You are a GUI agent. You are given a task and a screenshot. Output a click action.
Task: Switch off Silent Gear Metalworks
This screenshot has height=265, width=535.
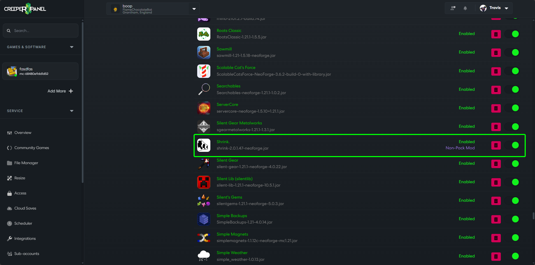(x=512, y=127)
